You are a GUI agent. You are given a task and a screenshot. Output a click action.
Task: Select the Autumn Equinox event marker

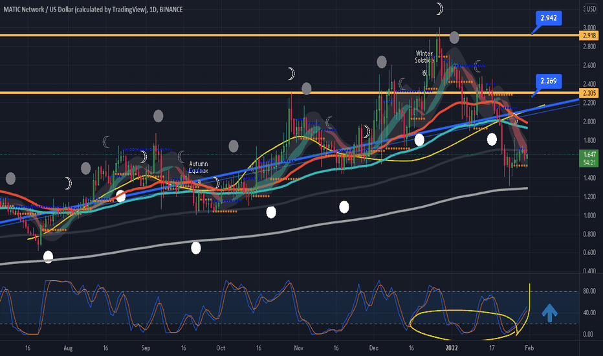click(199, 167)
